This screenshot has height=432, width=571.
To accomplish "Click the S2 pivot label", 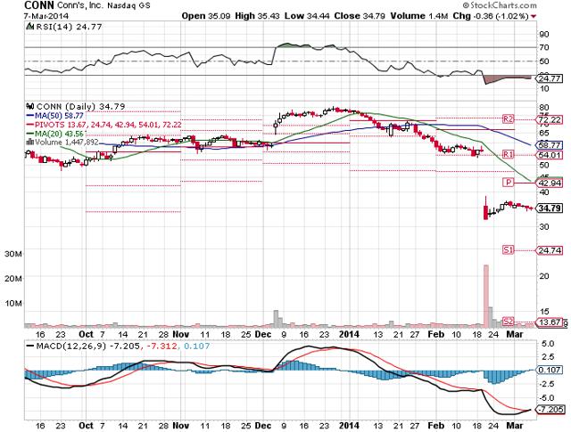I will point(509,322).
